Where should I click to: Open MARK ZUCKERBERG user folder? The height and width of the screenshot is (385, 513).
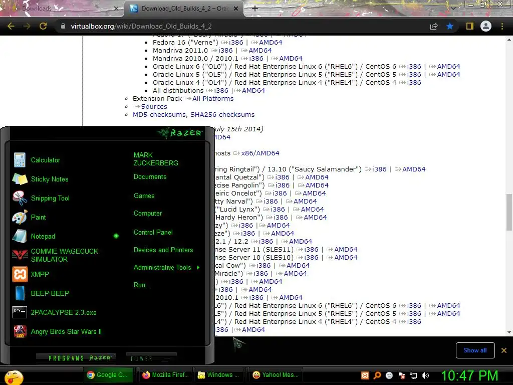click(x=156, y=159)
